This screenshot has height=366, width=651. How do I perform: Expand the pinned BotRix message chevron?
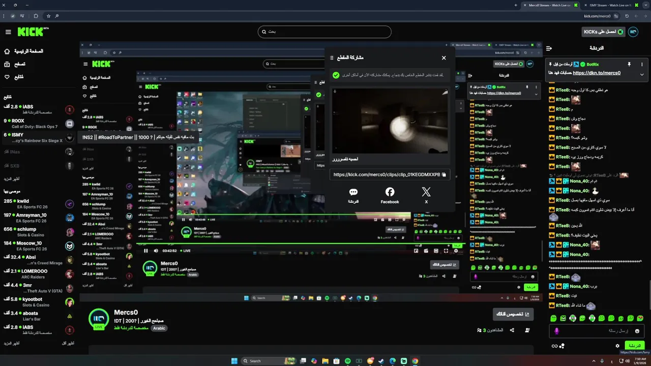point(642,75)
